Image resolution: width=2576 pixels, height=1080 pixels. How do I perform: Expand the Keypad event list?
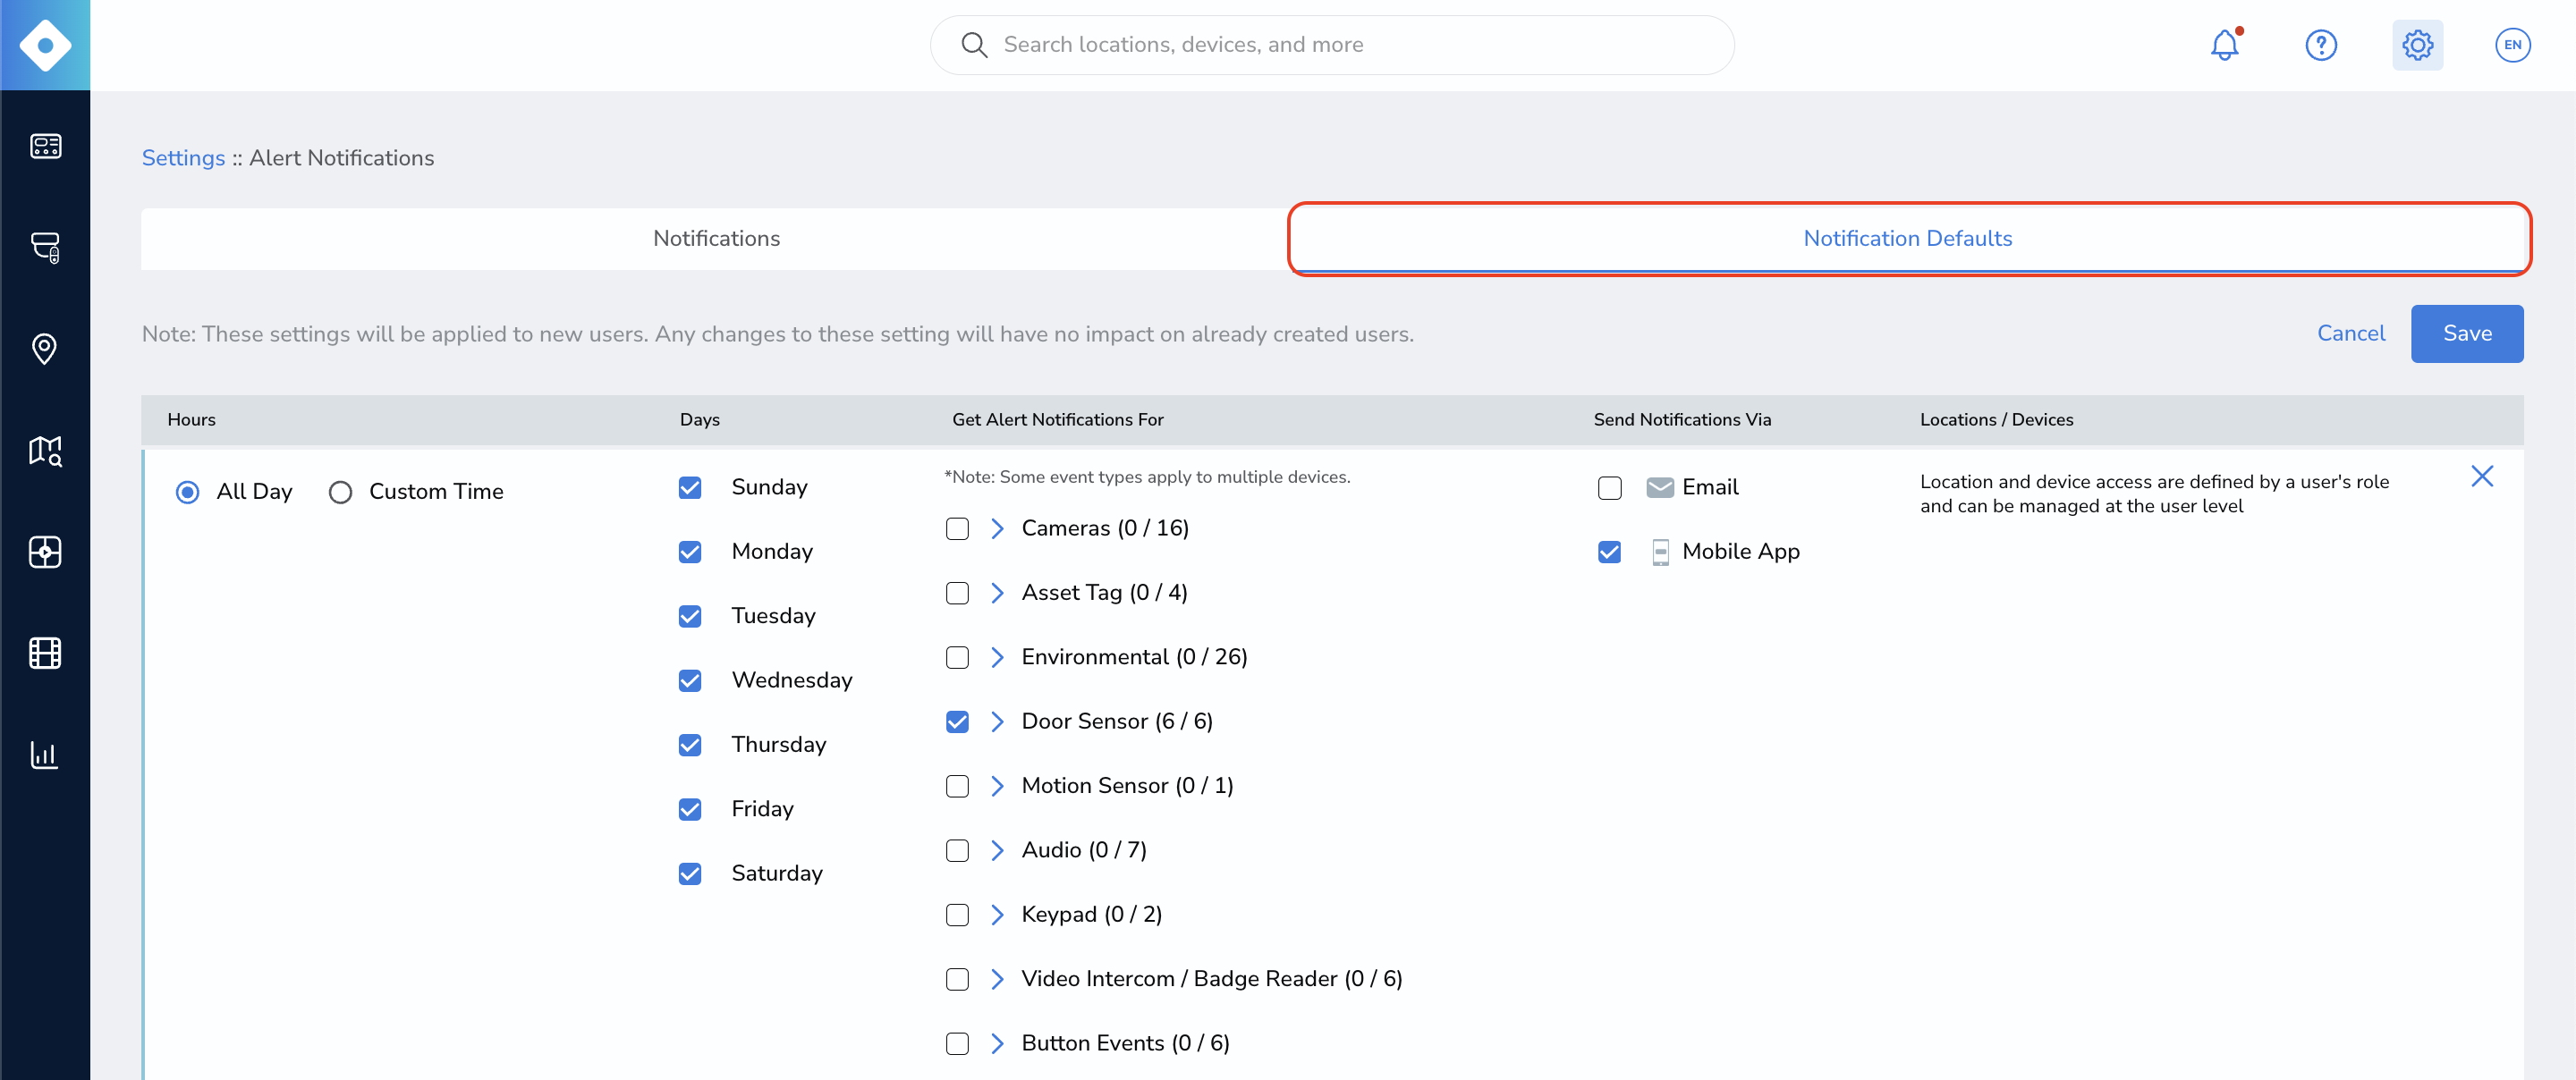(x=997, y=915)
